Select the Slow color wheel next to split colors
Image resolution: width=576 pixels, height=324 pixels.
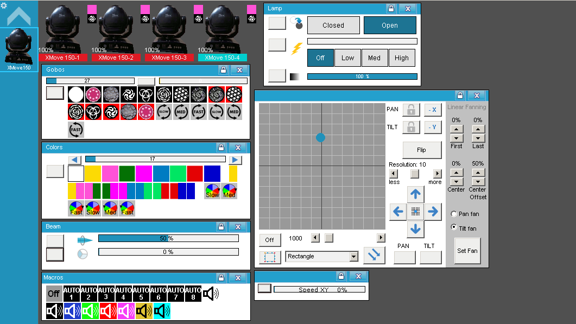click(x=212, y=192)
